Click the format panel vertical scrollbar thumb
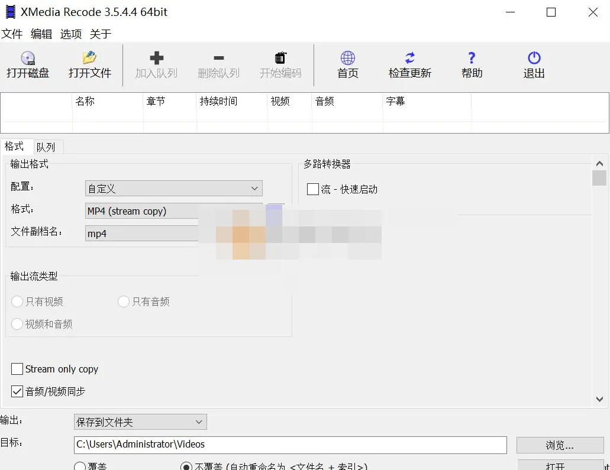The height and width of the screenshot is (470, 610). coord(599,178)
